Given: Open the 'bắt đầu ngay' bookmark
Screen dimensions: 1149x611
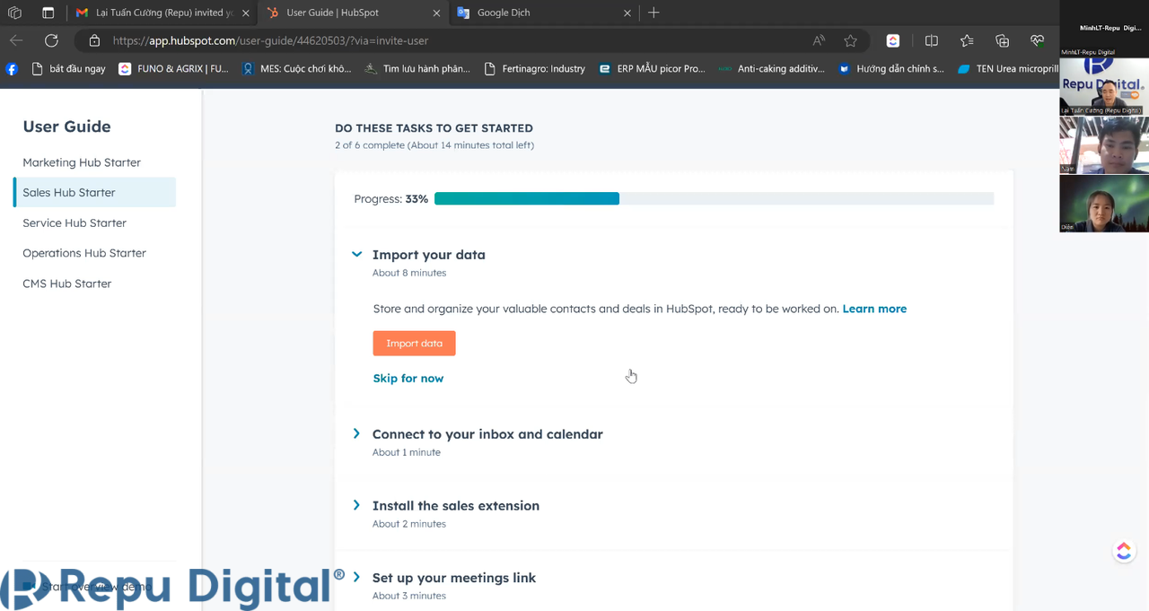Looking at the screenshot, I should (x=68, y=68).
